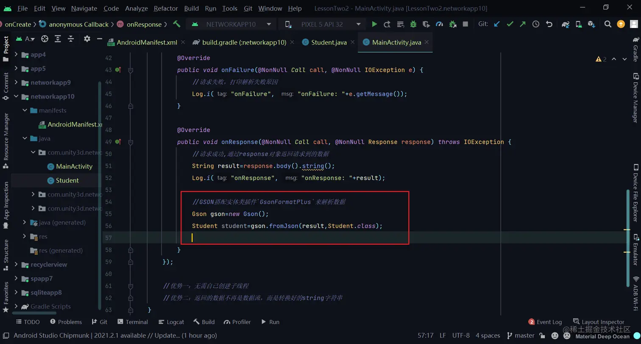
Task: Open the Terminal tool window
Action: [x=133, y=322]
